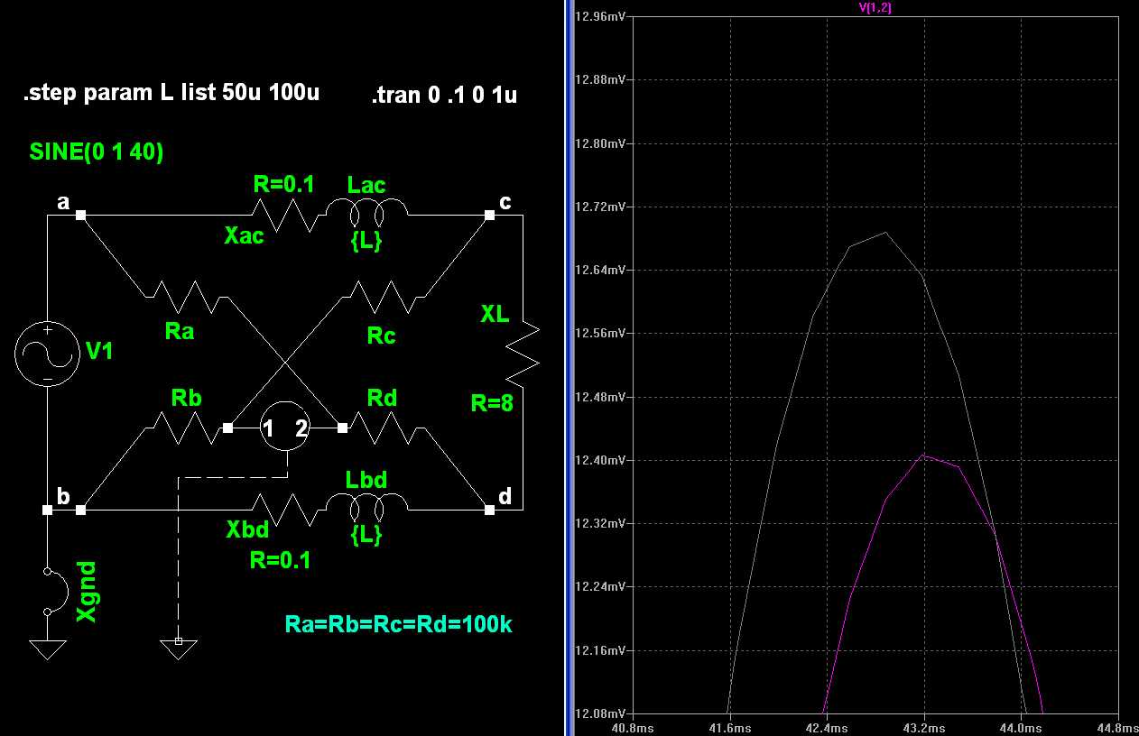
Task: Click the .step param L list directive
Action: [171, 93]
